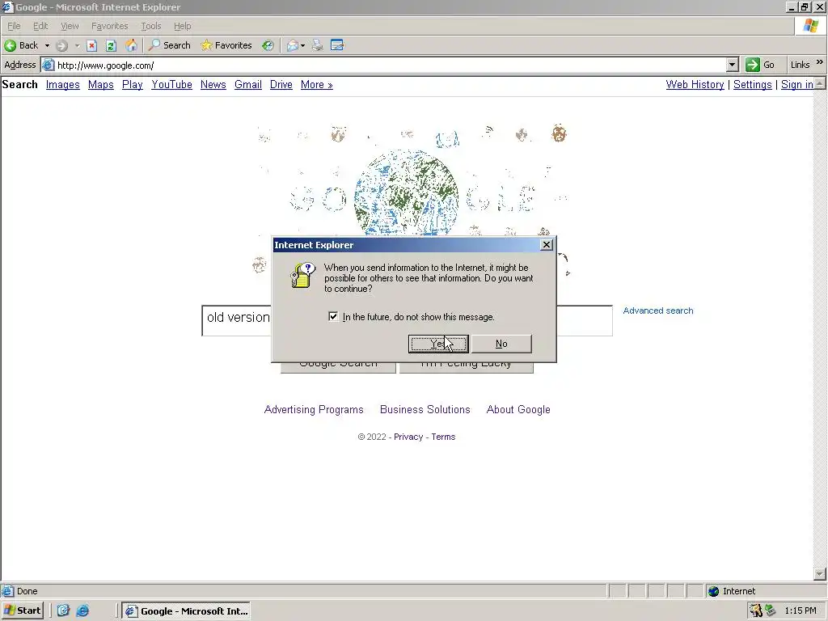
Task: Open the Tools menu
Action: (x=150, y=26)
